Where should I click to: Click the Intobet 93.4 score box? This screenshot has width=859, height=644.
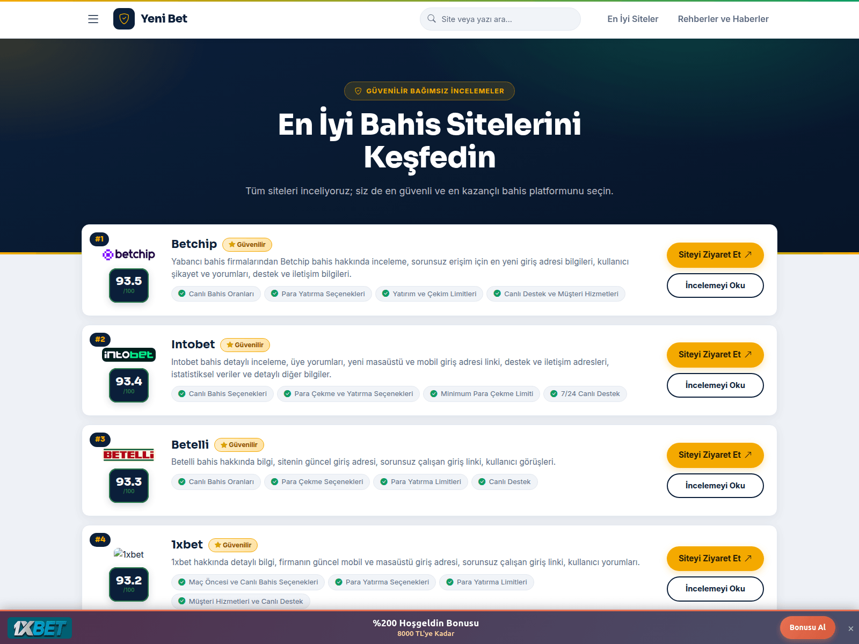tap(129, 386)
